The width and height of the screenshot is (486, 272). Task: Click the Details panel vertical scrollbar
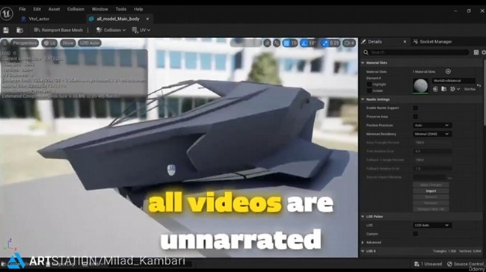(x=484, y=93)
